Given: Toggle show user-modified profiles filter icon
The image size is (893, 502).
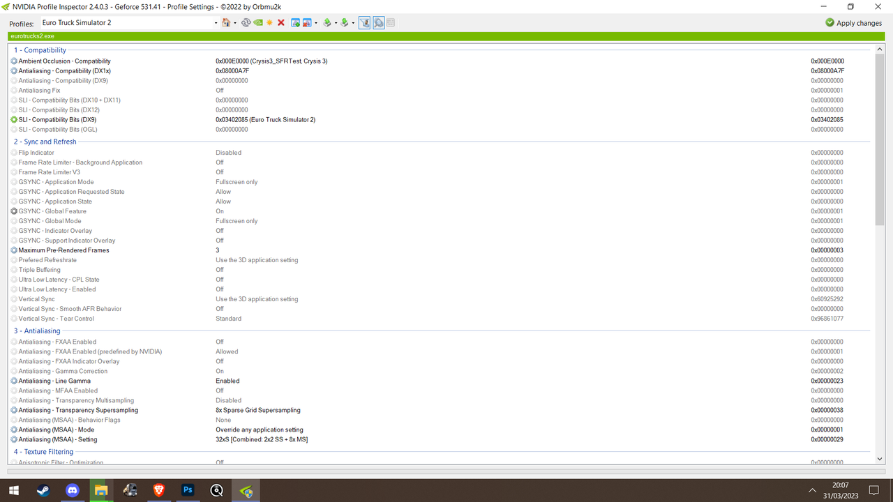Looking at the screenshot, I should pyautogui.click(x=364, y=22).
